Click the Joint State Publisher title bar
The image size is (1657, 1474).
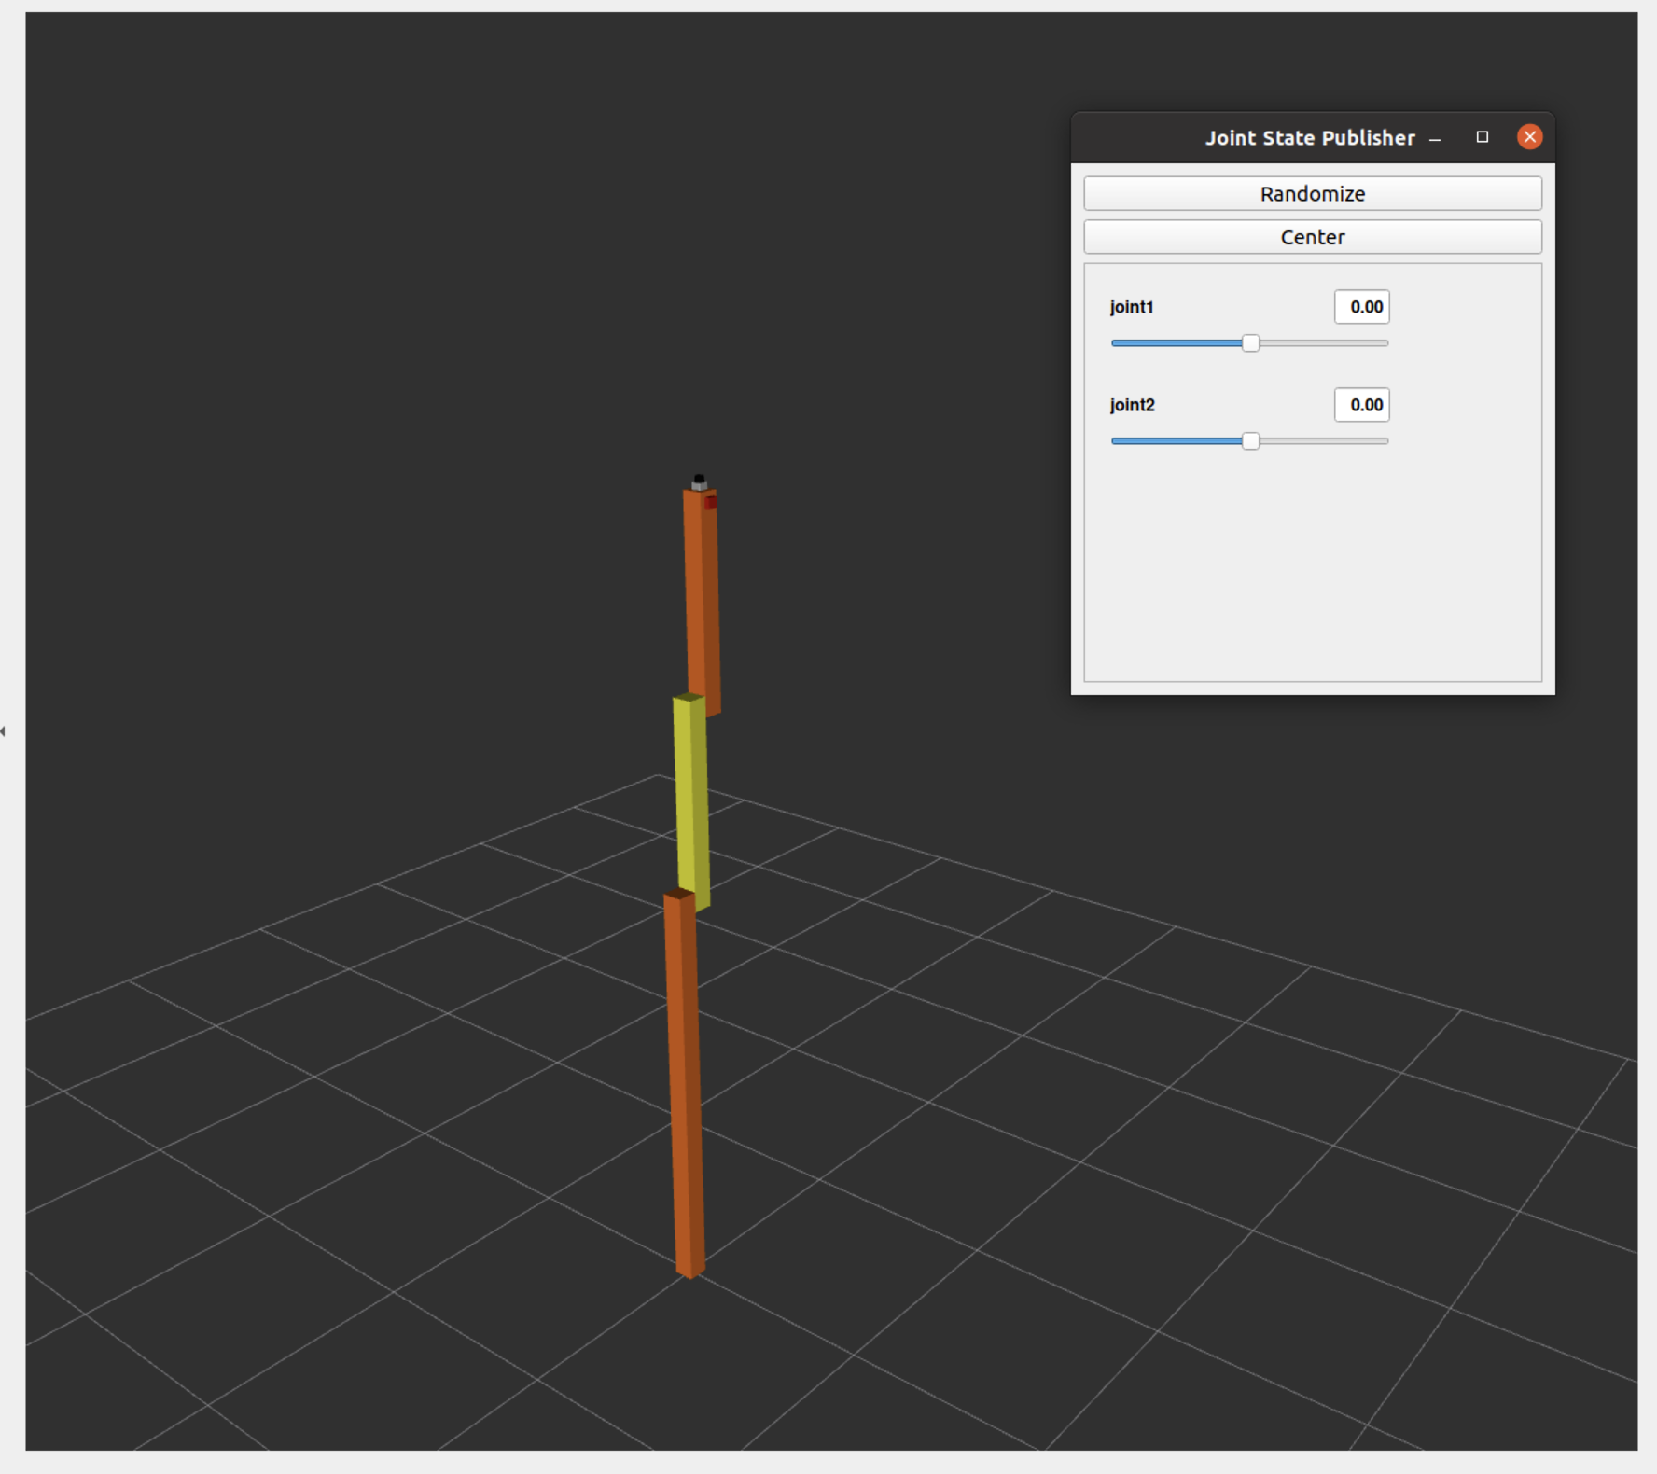(x=1313, y=138)
